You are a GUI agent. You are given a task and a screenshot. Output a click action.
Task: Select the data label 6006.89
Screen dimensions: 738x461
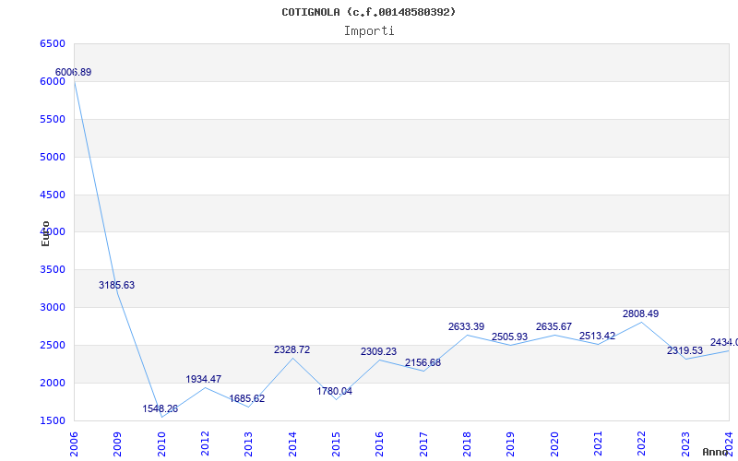pos(74,73)
